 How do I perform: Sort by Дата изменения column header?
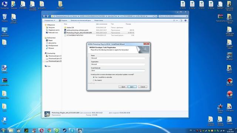102,24
